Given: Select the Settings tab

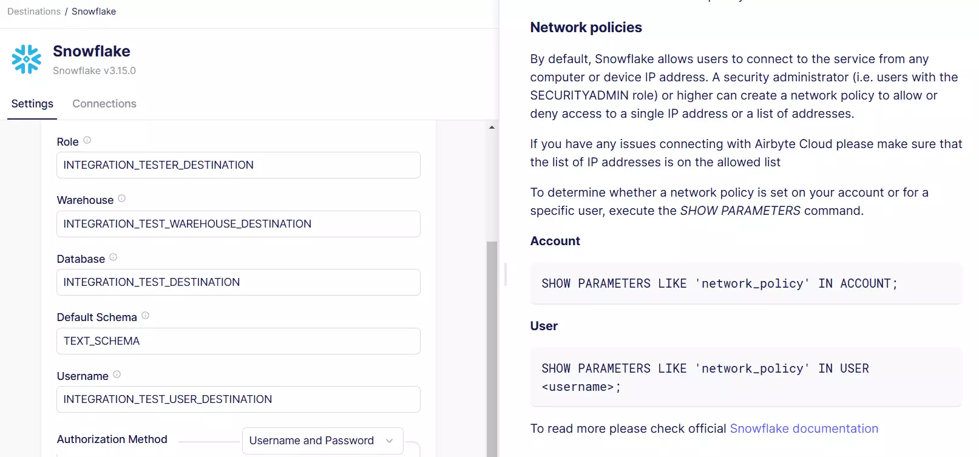Looking at the screenshot, I should click(32, 104).
